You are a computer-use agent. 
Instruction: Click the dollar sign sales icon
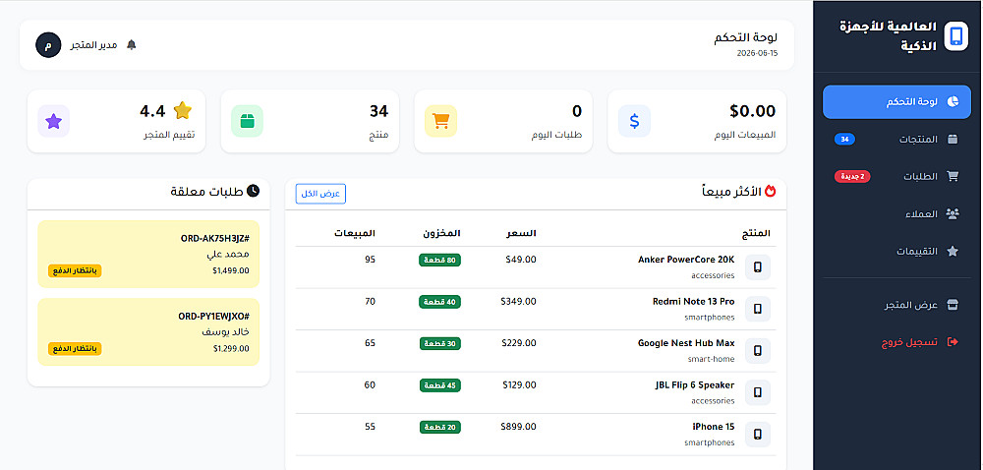tap(634, 121)
